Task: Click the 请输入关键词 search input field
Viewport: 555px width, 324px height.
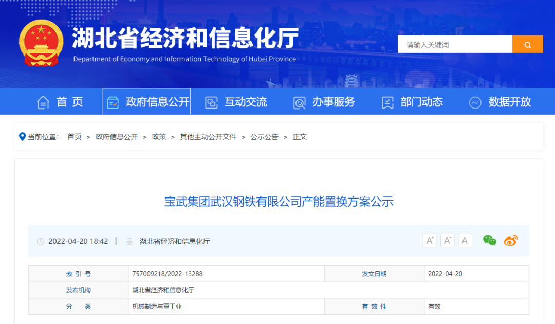Action: pyautogui.click(x=454, y=44)
